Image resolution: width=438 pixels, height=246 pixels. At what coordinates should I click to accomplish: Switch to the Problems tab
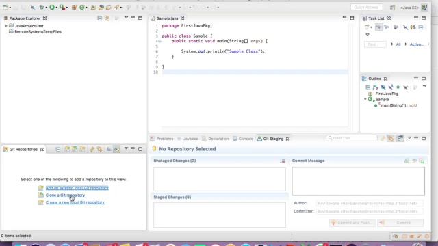coord(162,139)
